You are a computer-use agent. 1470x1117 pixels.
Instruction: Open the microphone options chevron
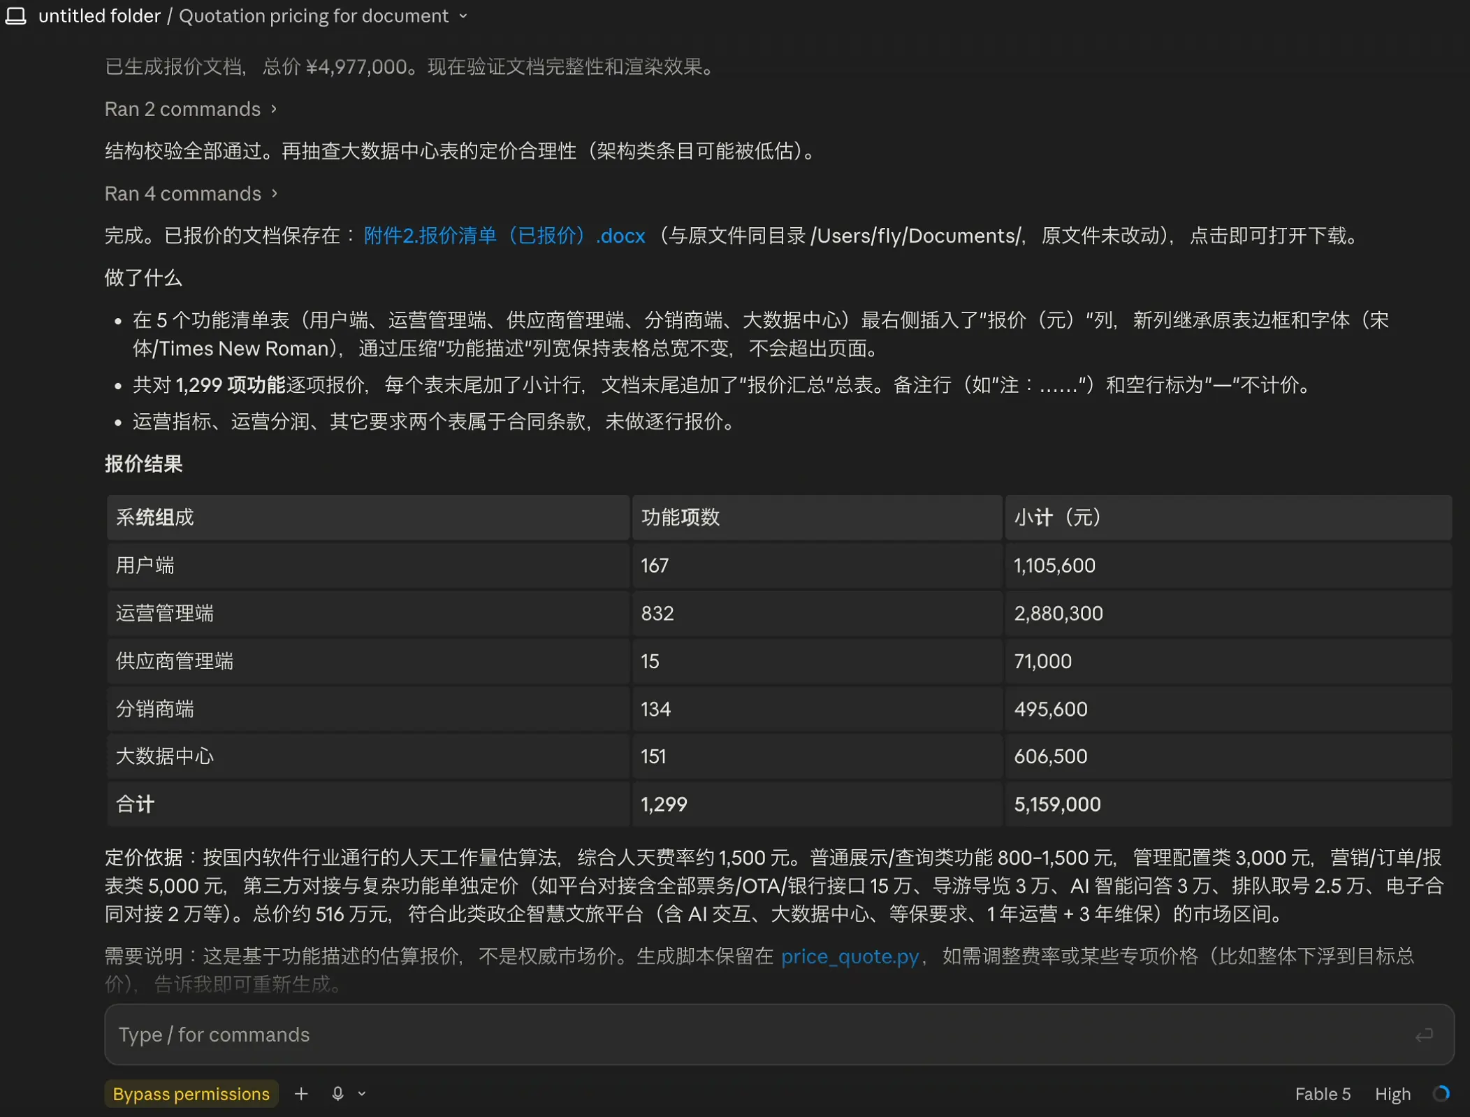362,1094
